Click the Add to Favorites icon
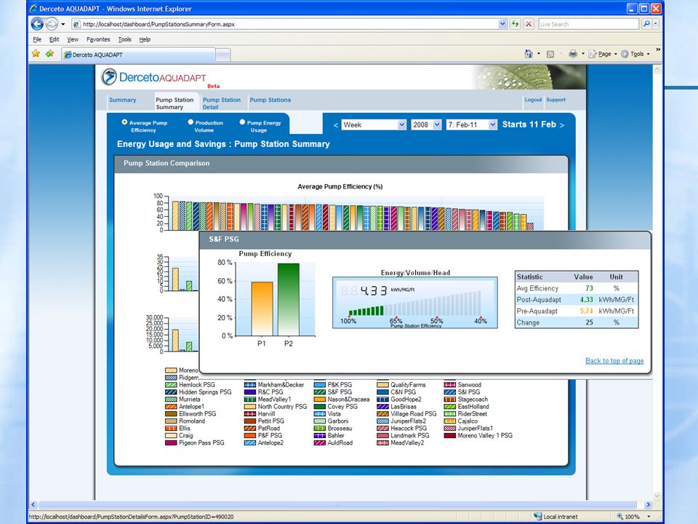 pos(49,54)
